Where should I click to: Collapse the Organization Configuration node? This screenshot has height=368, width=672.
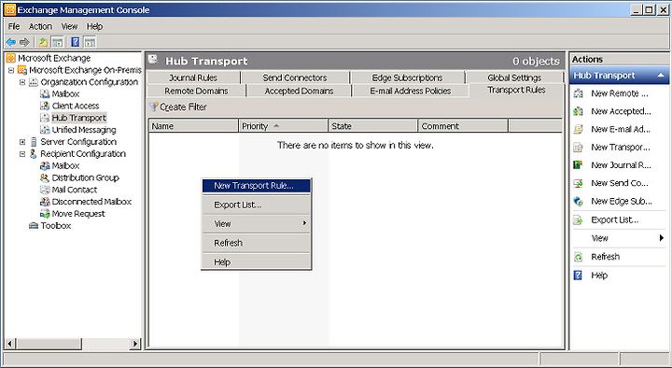point(22,82)
